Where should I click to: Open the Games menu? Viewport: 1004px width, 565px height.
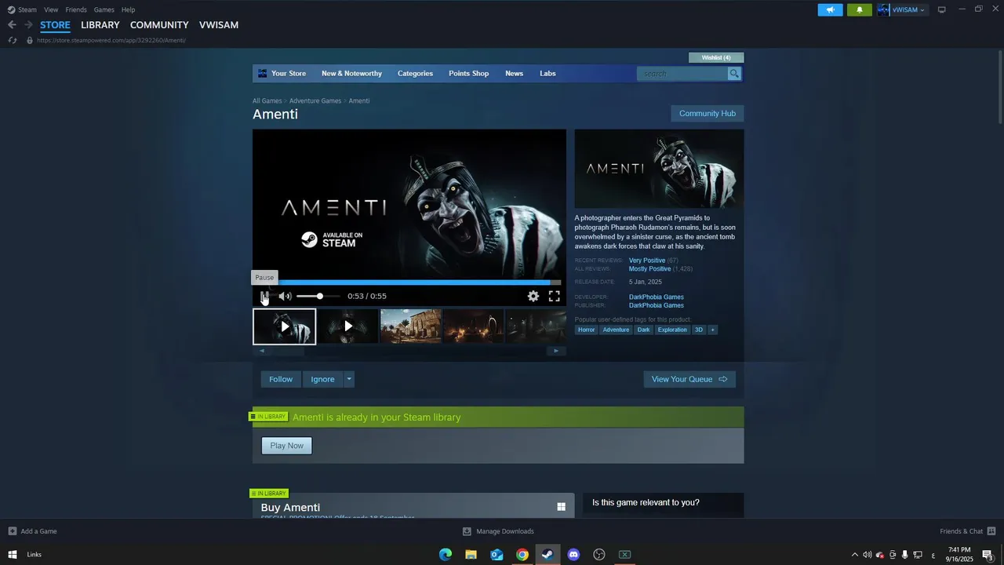tap(104, 9)
